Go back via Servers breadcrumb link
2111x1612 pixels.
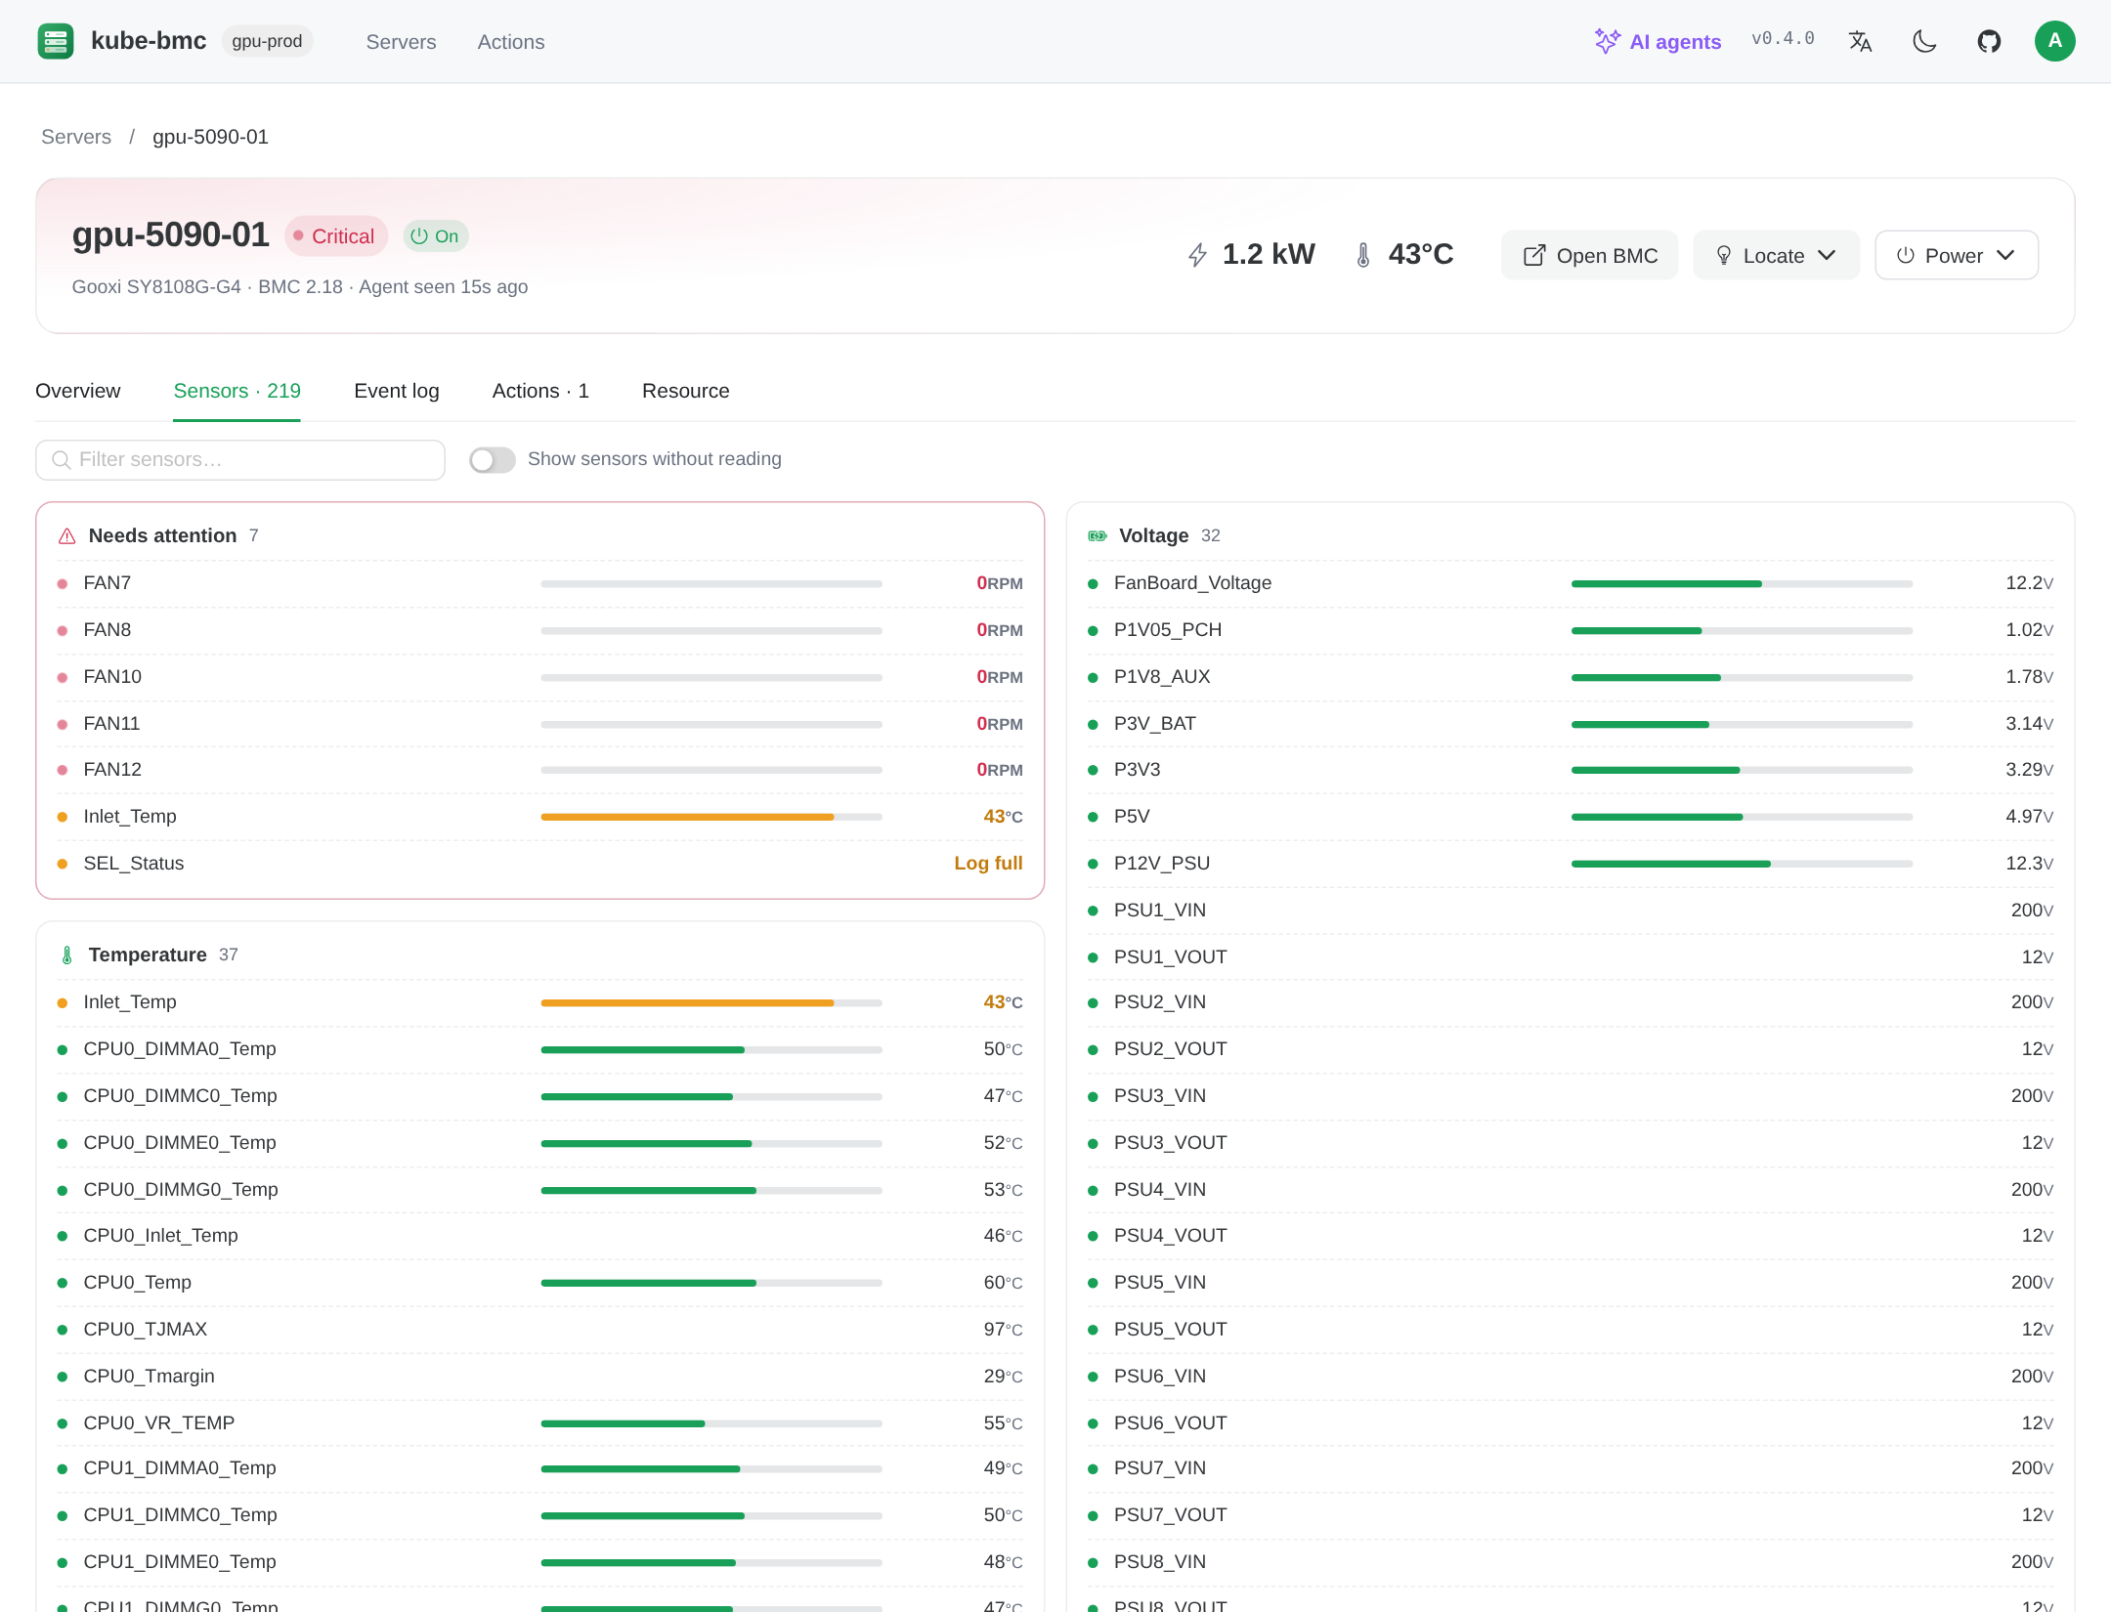point(76,138)
